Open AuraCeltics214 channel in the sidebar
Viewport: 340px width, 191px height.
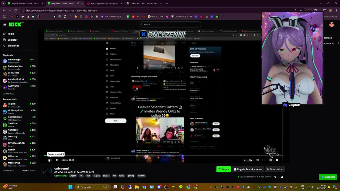click(19, 81)
